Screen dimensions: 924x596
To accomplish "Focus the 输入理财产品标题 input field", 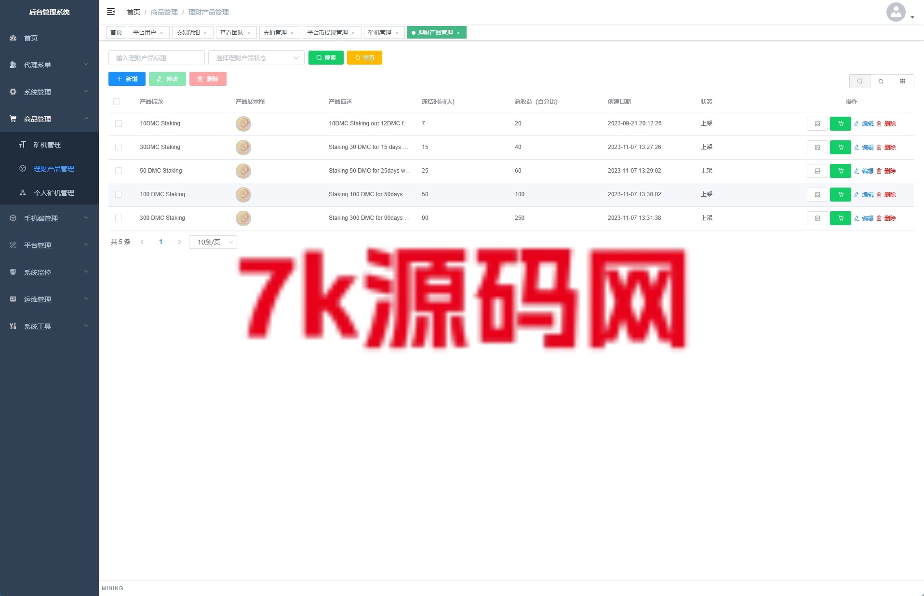I will click(157, 58).
